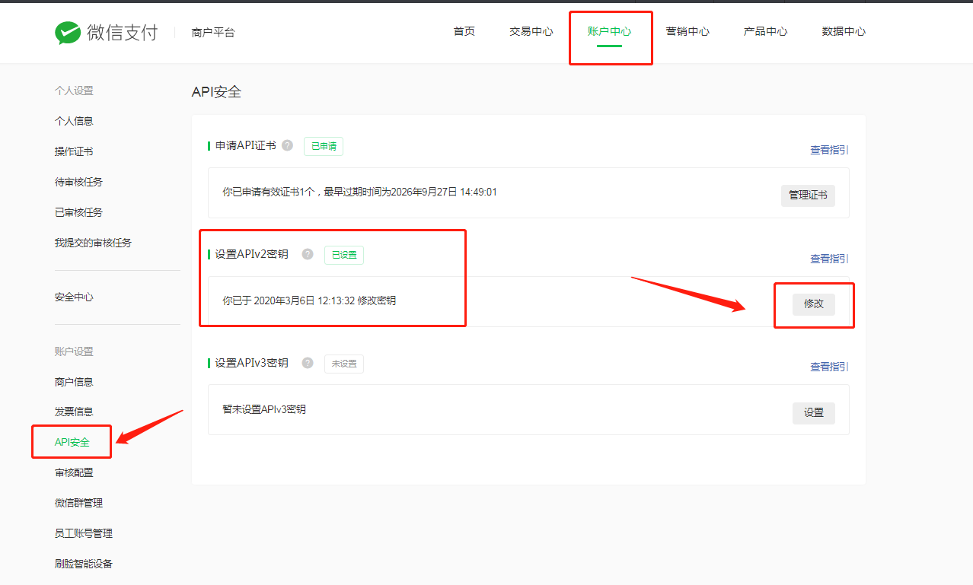
Task: Open help icon next to 设置APIv2密钥
Action: coord(308,254)
